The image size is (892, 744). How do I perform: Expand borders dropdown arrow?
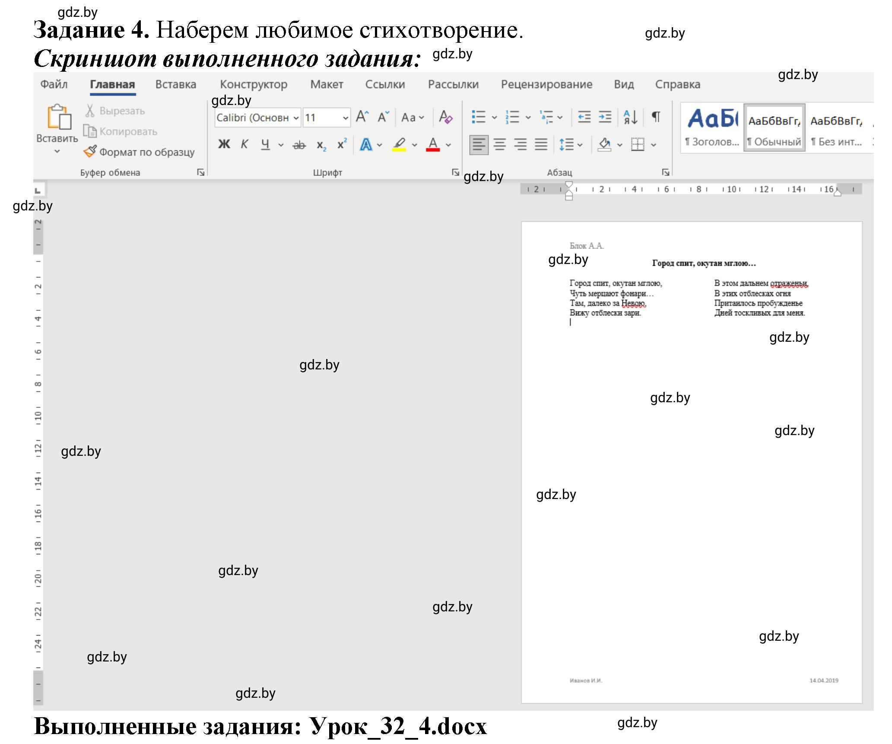(654, 145)
